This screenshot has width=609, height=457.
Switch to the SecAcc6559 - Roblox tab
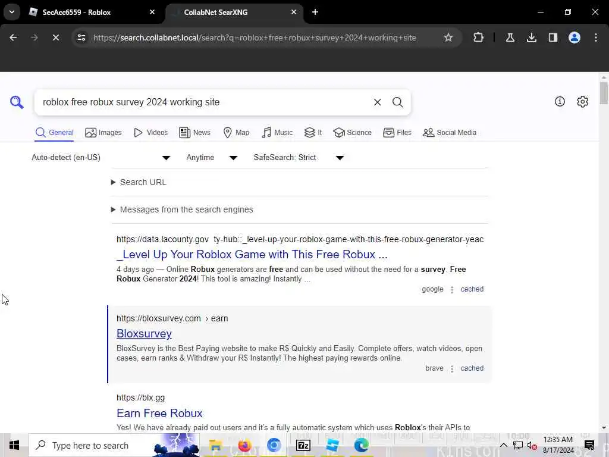90,12
